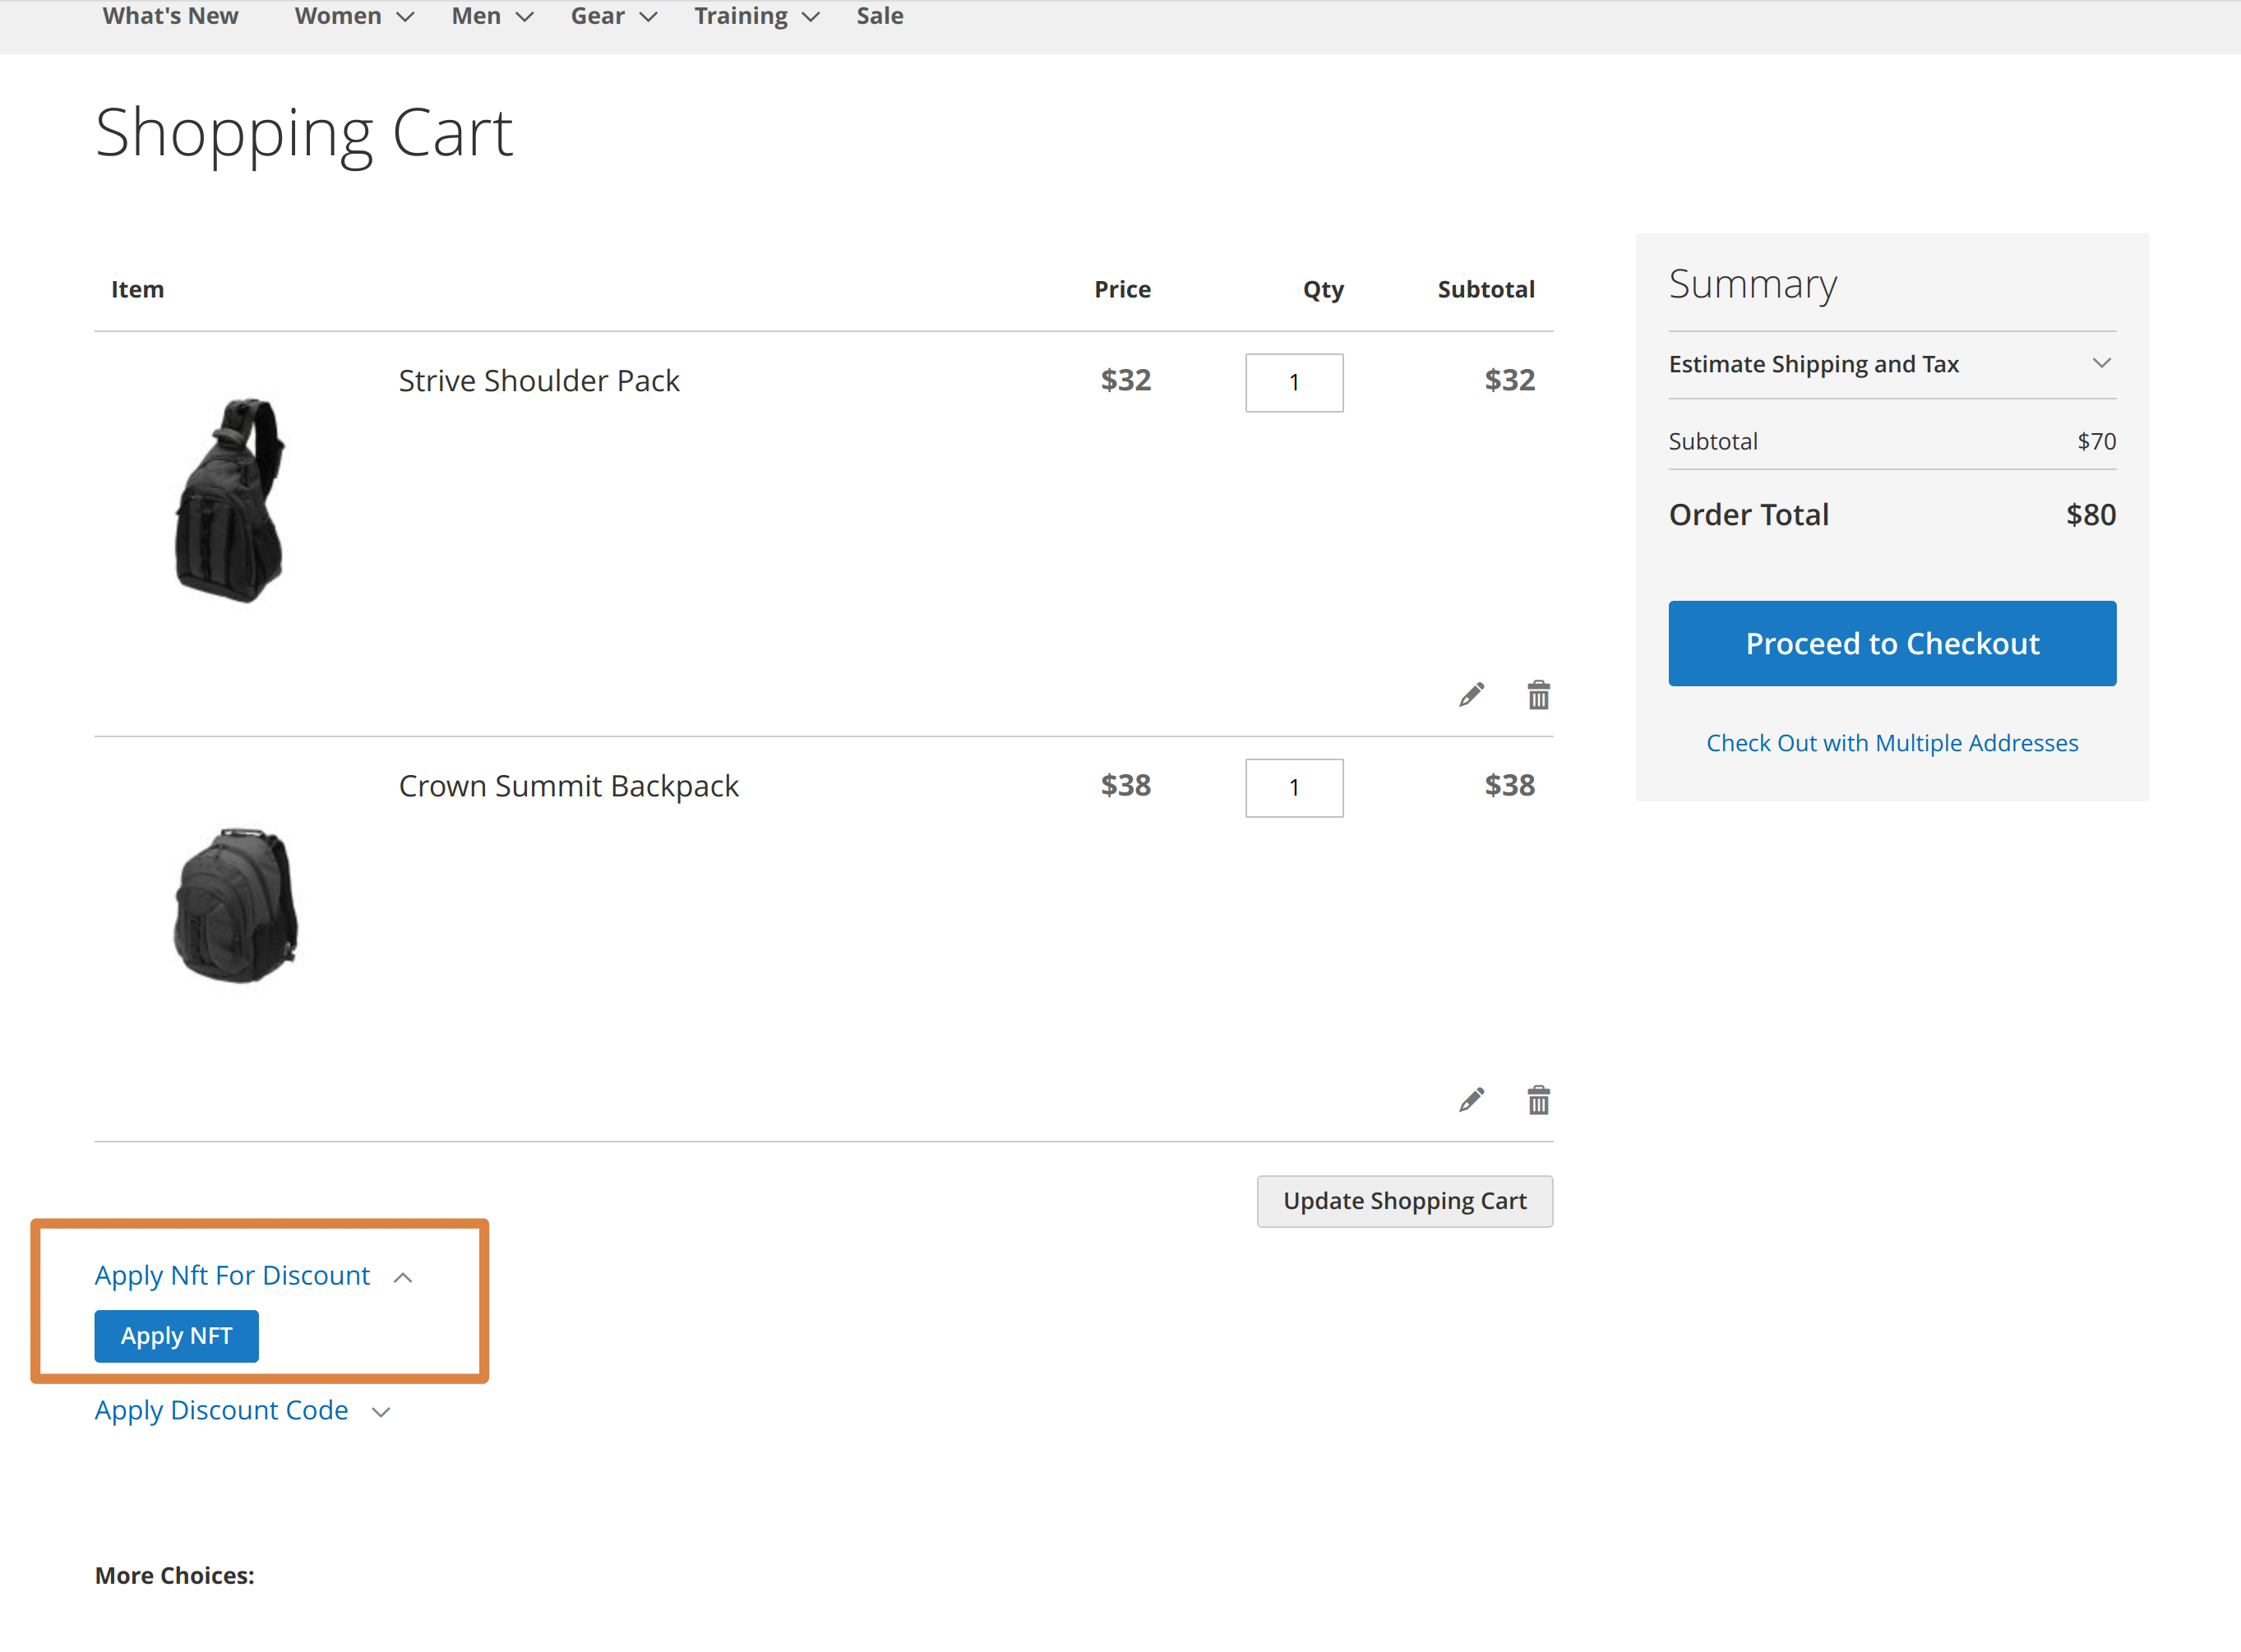2241x1652 pixels.
Task: Click the delete trash icon for Strive Shoulder Pack
Action: pos(1536,694)
